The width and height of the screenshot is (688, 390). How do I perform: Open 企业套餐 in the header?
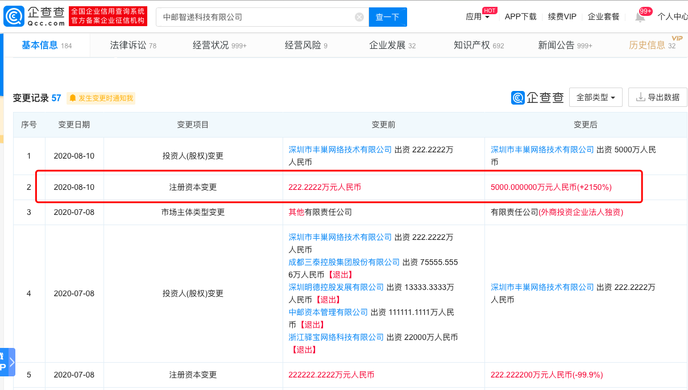604,17
